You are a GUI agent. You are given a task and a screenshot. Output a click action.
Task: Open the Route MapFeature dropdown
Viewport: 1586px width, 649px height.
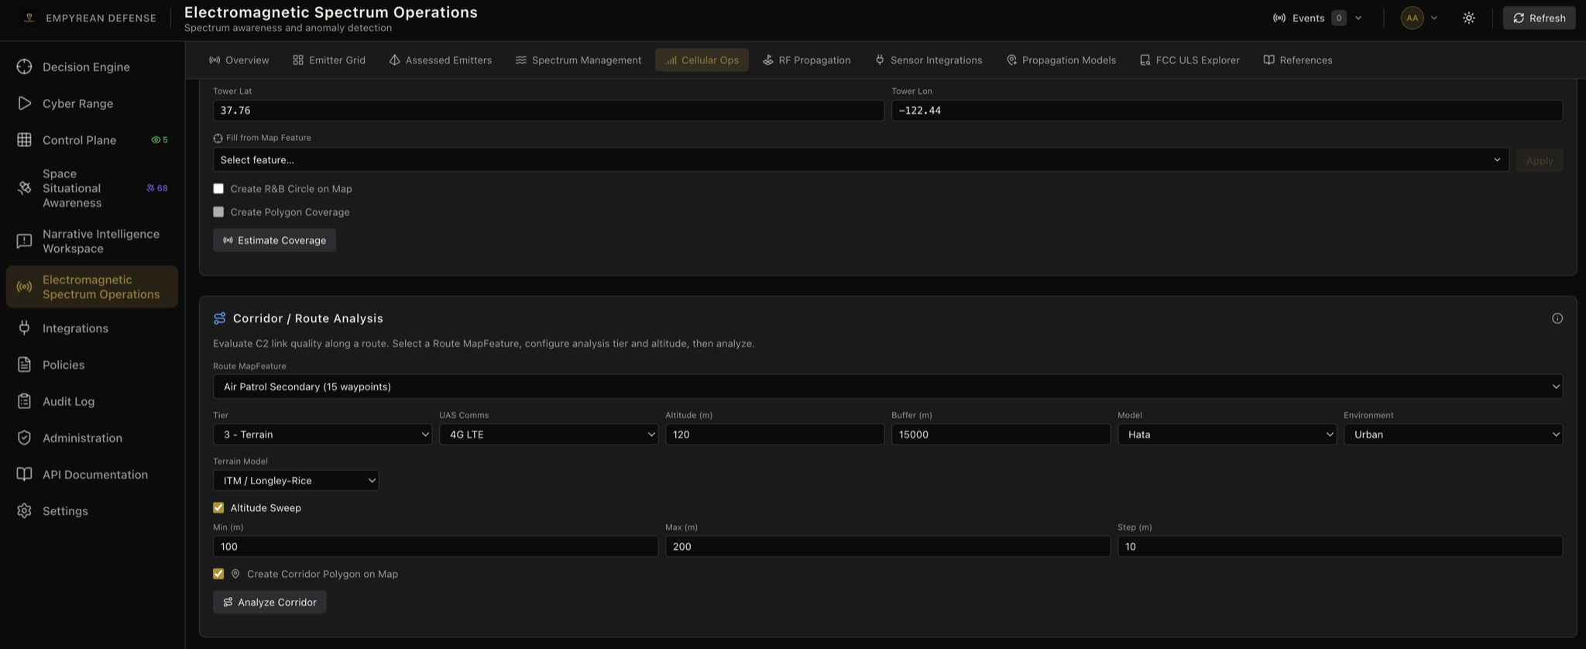[887, 386]
